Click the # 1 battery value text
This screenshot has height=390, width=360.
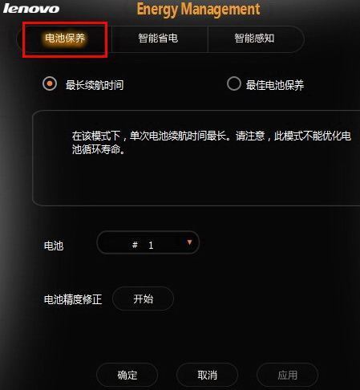point(143,245)
